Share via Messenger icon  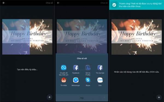76,80
